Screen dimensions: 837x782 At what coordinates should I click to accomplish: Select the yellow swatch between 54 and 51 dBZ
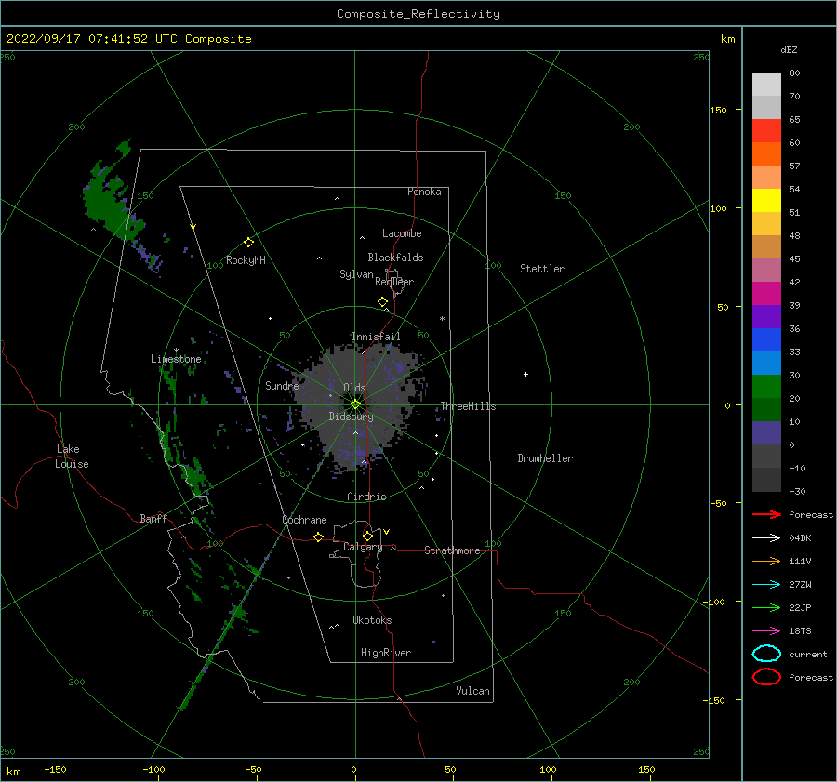click(766, 201)
